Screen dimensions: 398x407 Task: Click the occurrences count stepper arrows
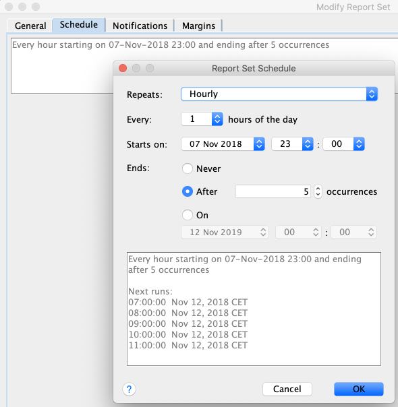pos(318,191)
